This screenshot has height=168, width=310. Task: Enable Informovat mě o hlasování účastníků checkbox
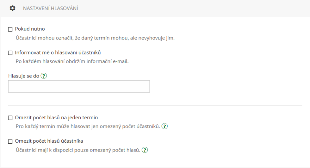(x=10, y=53)
